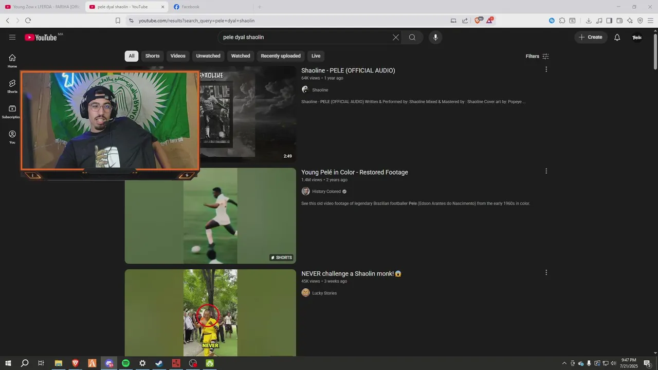Screen dimensions: 658x370
Task: Open Steam from the taskbar
Action: [159, 363]
